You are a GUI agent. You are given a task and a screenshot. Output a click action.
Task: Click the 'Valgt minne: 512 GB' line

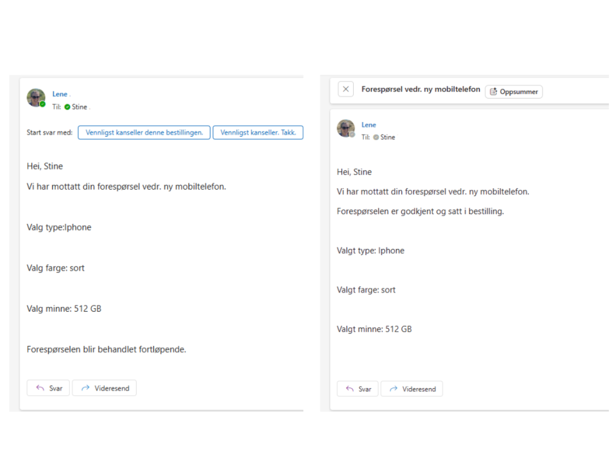[374, 329]
